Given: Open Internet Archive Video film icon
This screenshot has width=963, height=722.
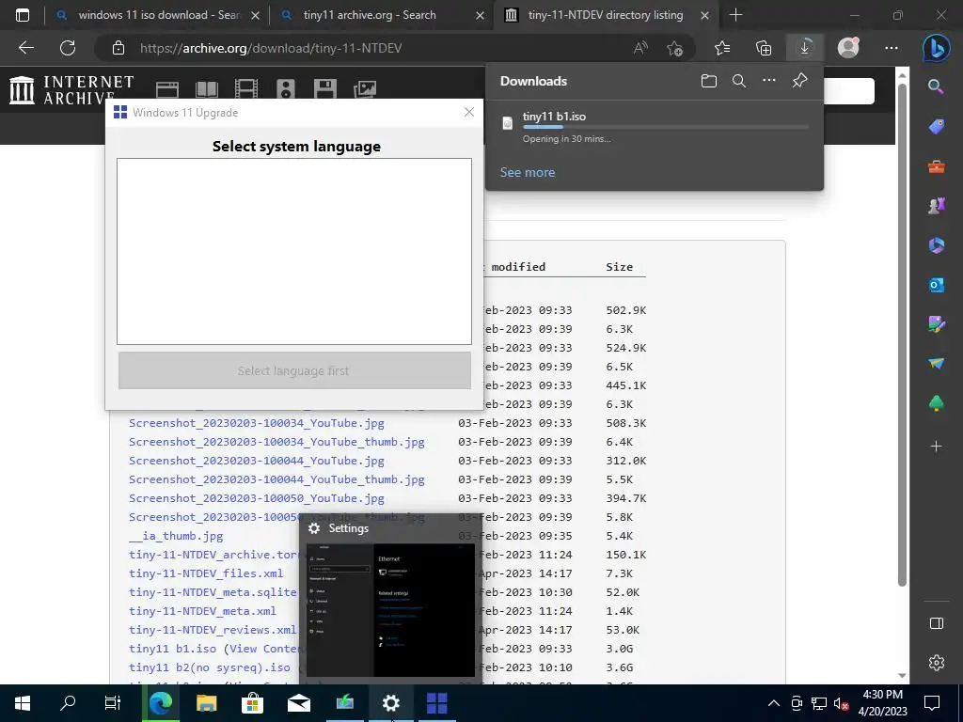Looking at the screenshot, I should 245,89.
